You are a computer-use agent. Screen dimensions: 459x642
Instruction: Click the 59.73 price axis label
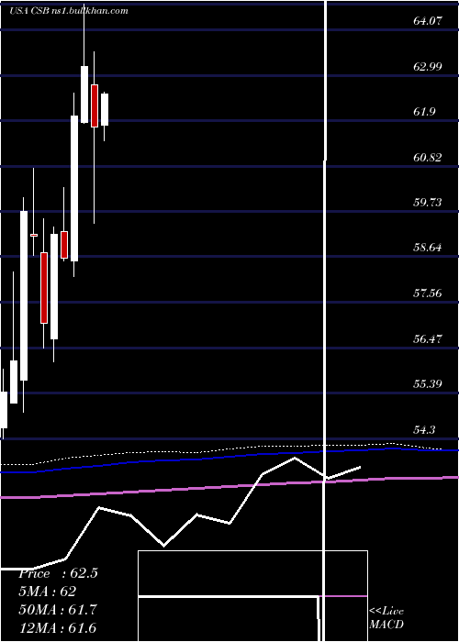click(x=428, y=203)
